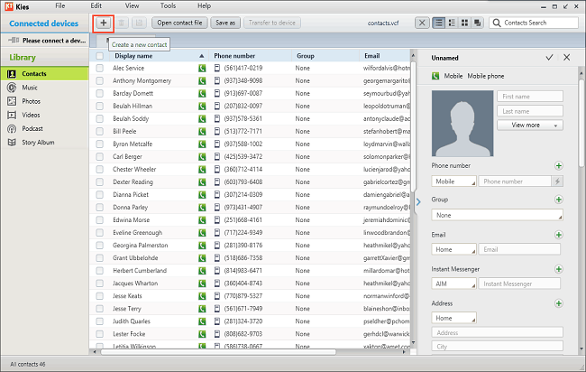Click the Open contact file button
Image resolution: width=586 pixels, height=372 pixels.
(x=179, y=23)
